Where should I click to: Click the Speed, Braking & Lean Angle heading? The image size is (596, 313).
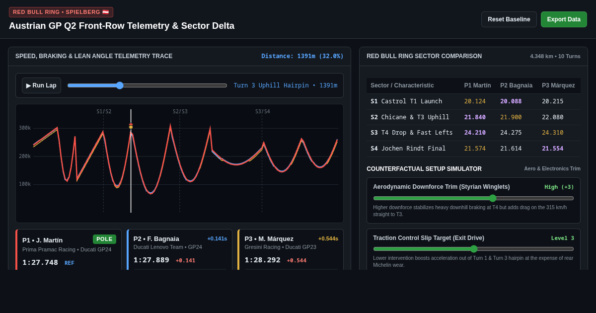point(94,56)
